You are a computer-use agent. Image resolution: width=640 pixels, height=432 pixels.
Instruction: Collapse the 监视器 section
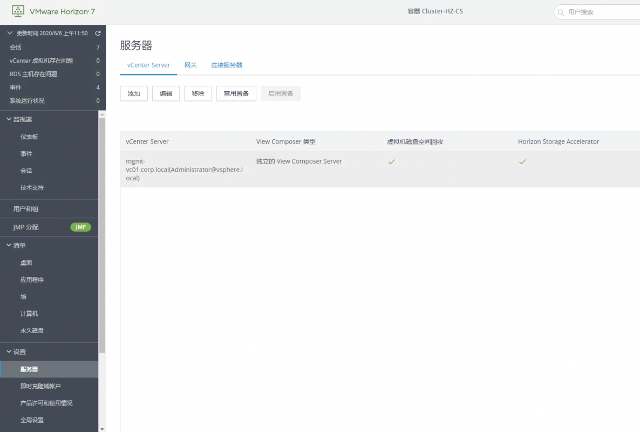9,119
